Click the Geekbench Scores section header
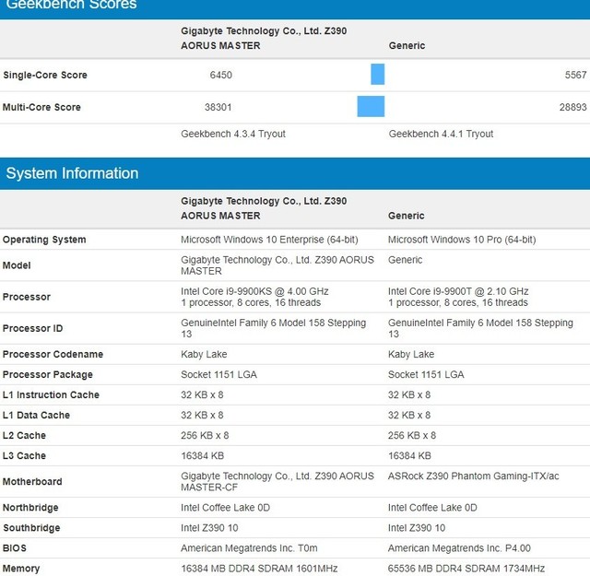This screenshot has width=590, height=576. (x=70, y=6)
